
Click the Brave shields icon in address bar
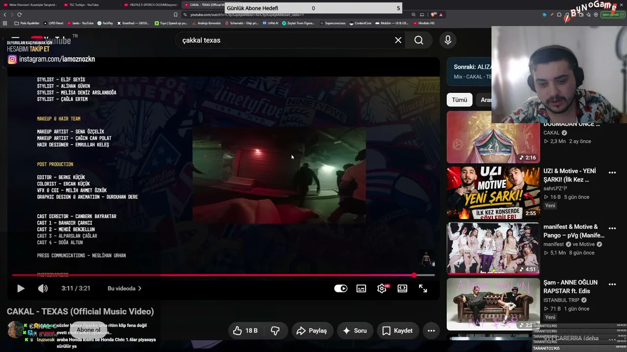click(434, 15)
